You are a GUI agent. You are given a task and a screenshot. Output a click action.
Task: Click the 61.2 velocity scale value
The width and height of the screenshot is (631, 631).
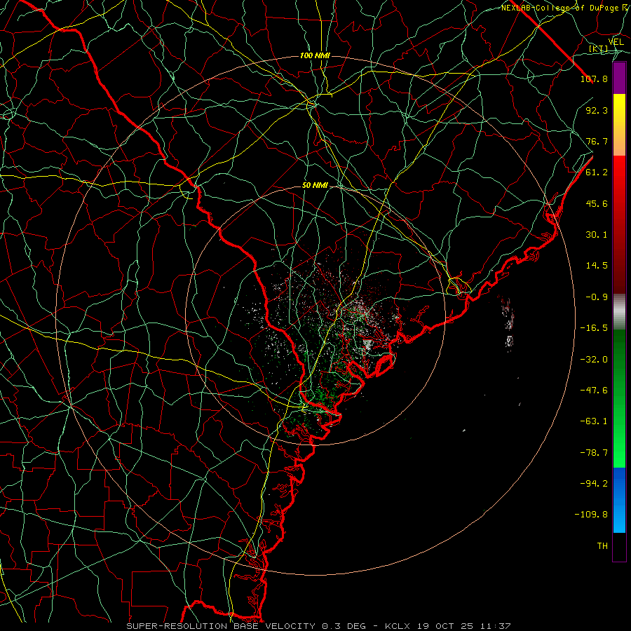[x=597, y=172]
